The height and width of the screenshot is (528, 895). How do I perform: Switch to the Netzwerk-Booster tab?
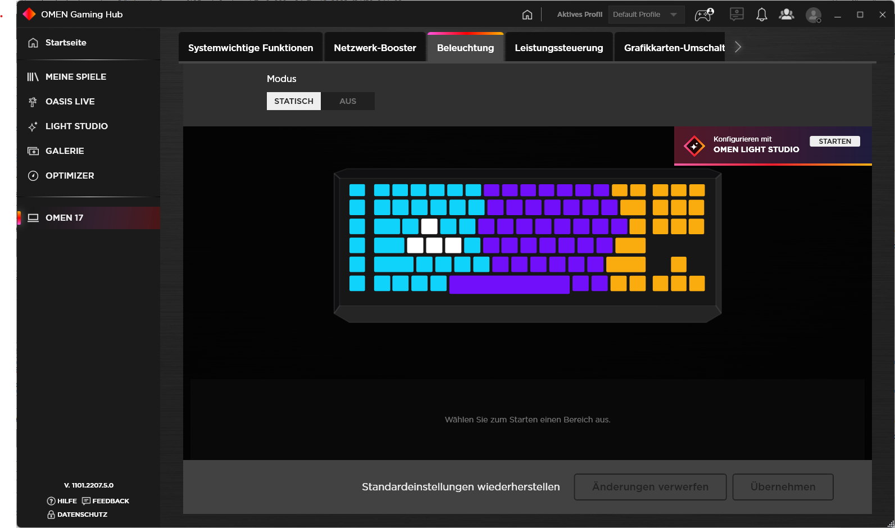375,48
